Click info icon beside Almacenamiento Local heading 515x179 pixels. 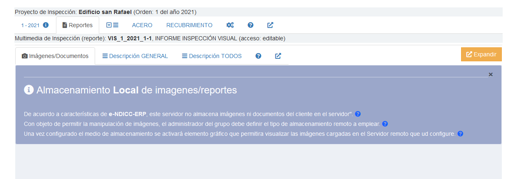(29, 90)
